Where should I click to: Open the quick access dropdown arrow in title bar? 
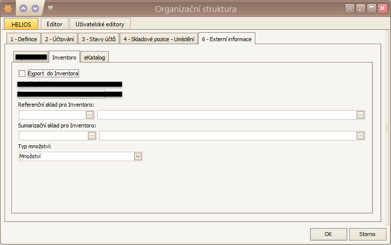[x=50, y=8]
